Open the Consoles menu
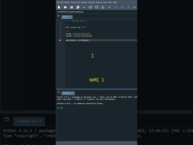 coord(91,2)
